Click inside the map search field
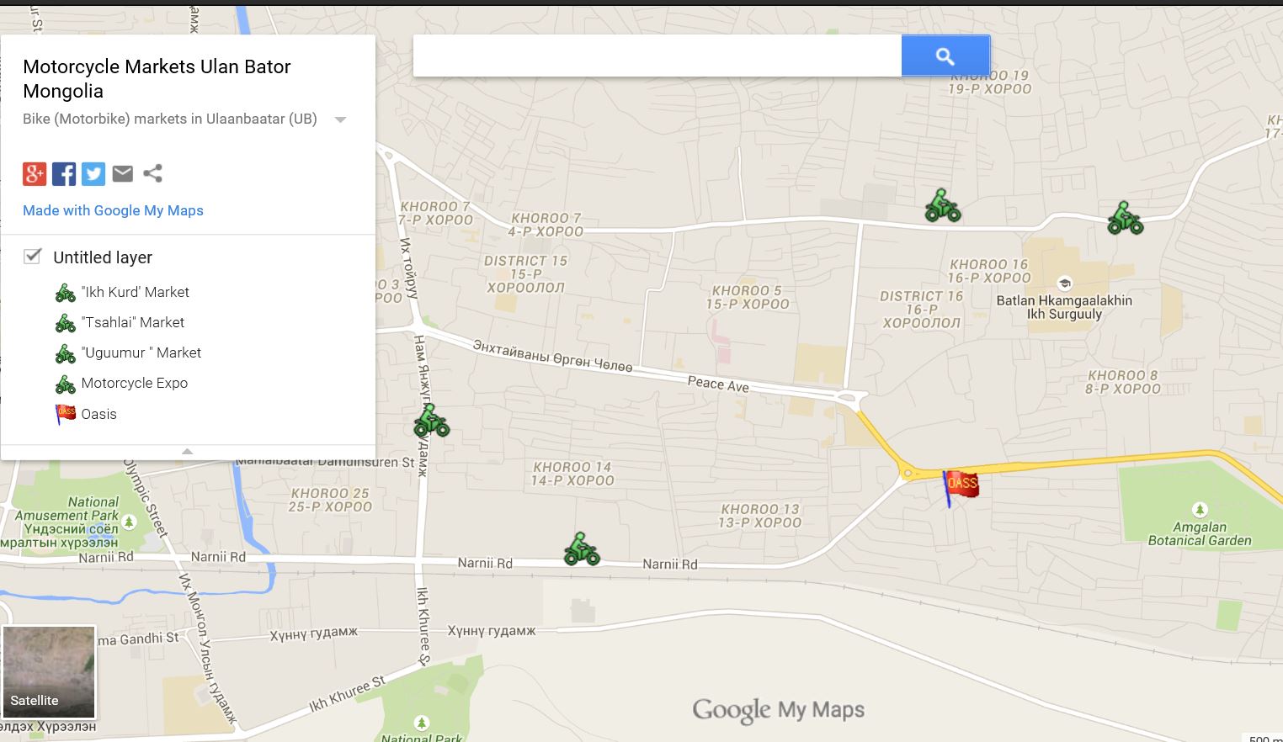Screen dimensions: 1283x742 click(x=657, y=56)
